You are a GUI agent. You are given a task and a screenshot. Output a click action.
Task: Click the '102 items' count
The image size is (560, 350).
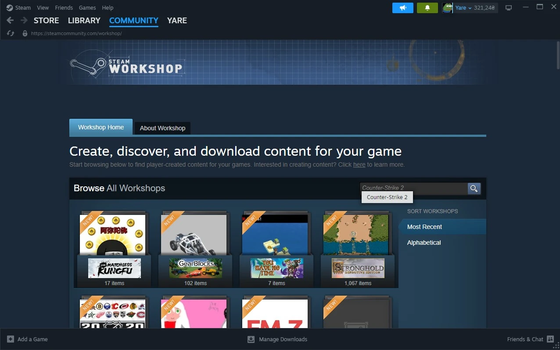[x=195, y=283]
